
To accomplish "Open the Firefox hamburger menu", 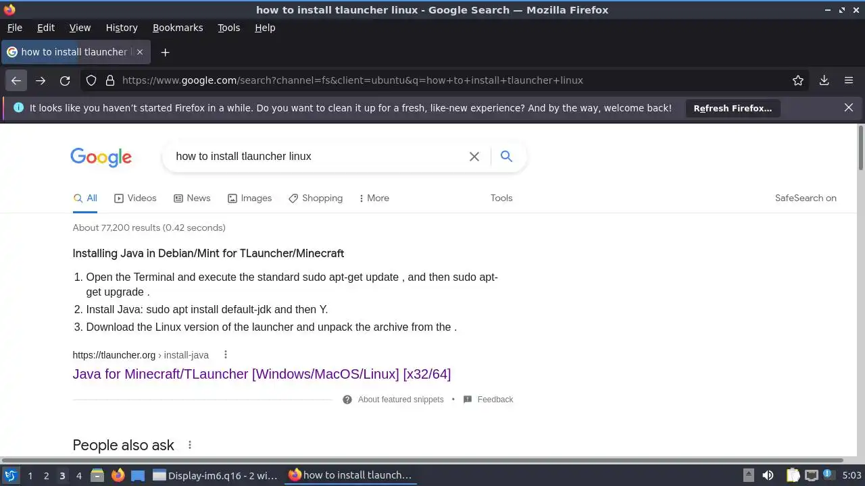I will 849,80.
